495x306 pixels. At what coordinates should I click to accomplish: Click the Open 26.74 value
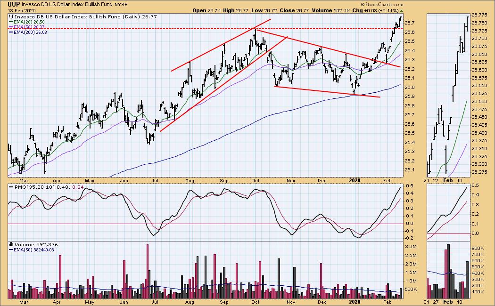pyautogui.click(x=206, y=10)
